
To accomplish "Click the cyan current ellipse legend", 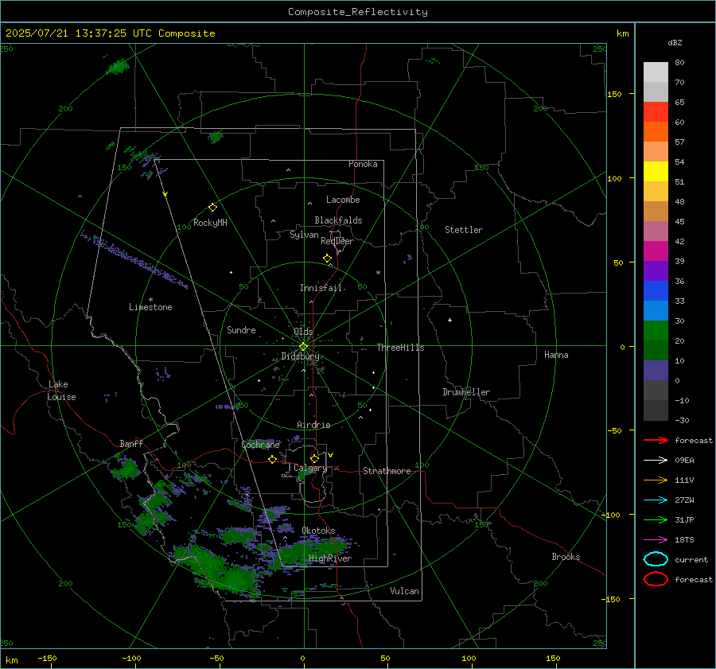I will pyautogui.click(x=656, y=559).
